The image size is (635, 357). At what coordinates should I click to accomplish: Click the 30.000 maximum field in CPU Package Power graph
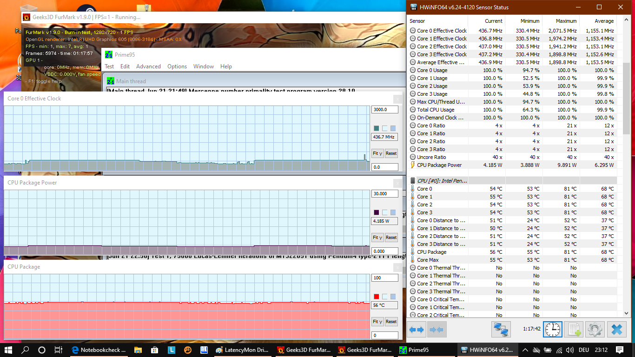(385, 194)
